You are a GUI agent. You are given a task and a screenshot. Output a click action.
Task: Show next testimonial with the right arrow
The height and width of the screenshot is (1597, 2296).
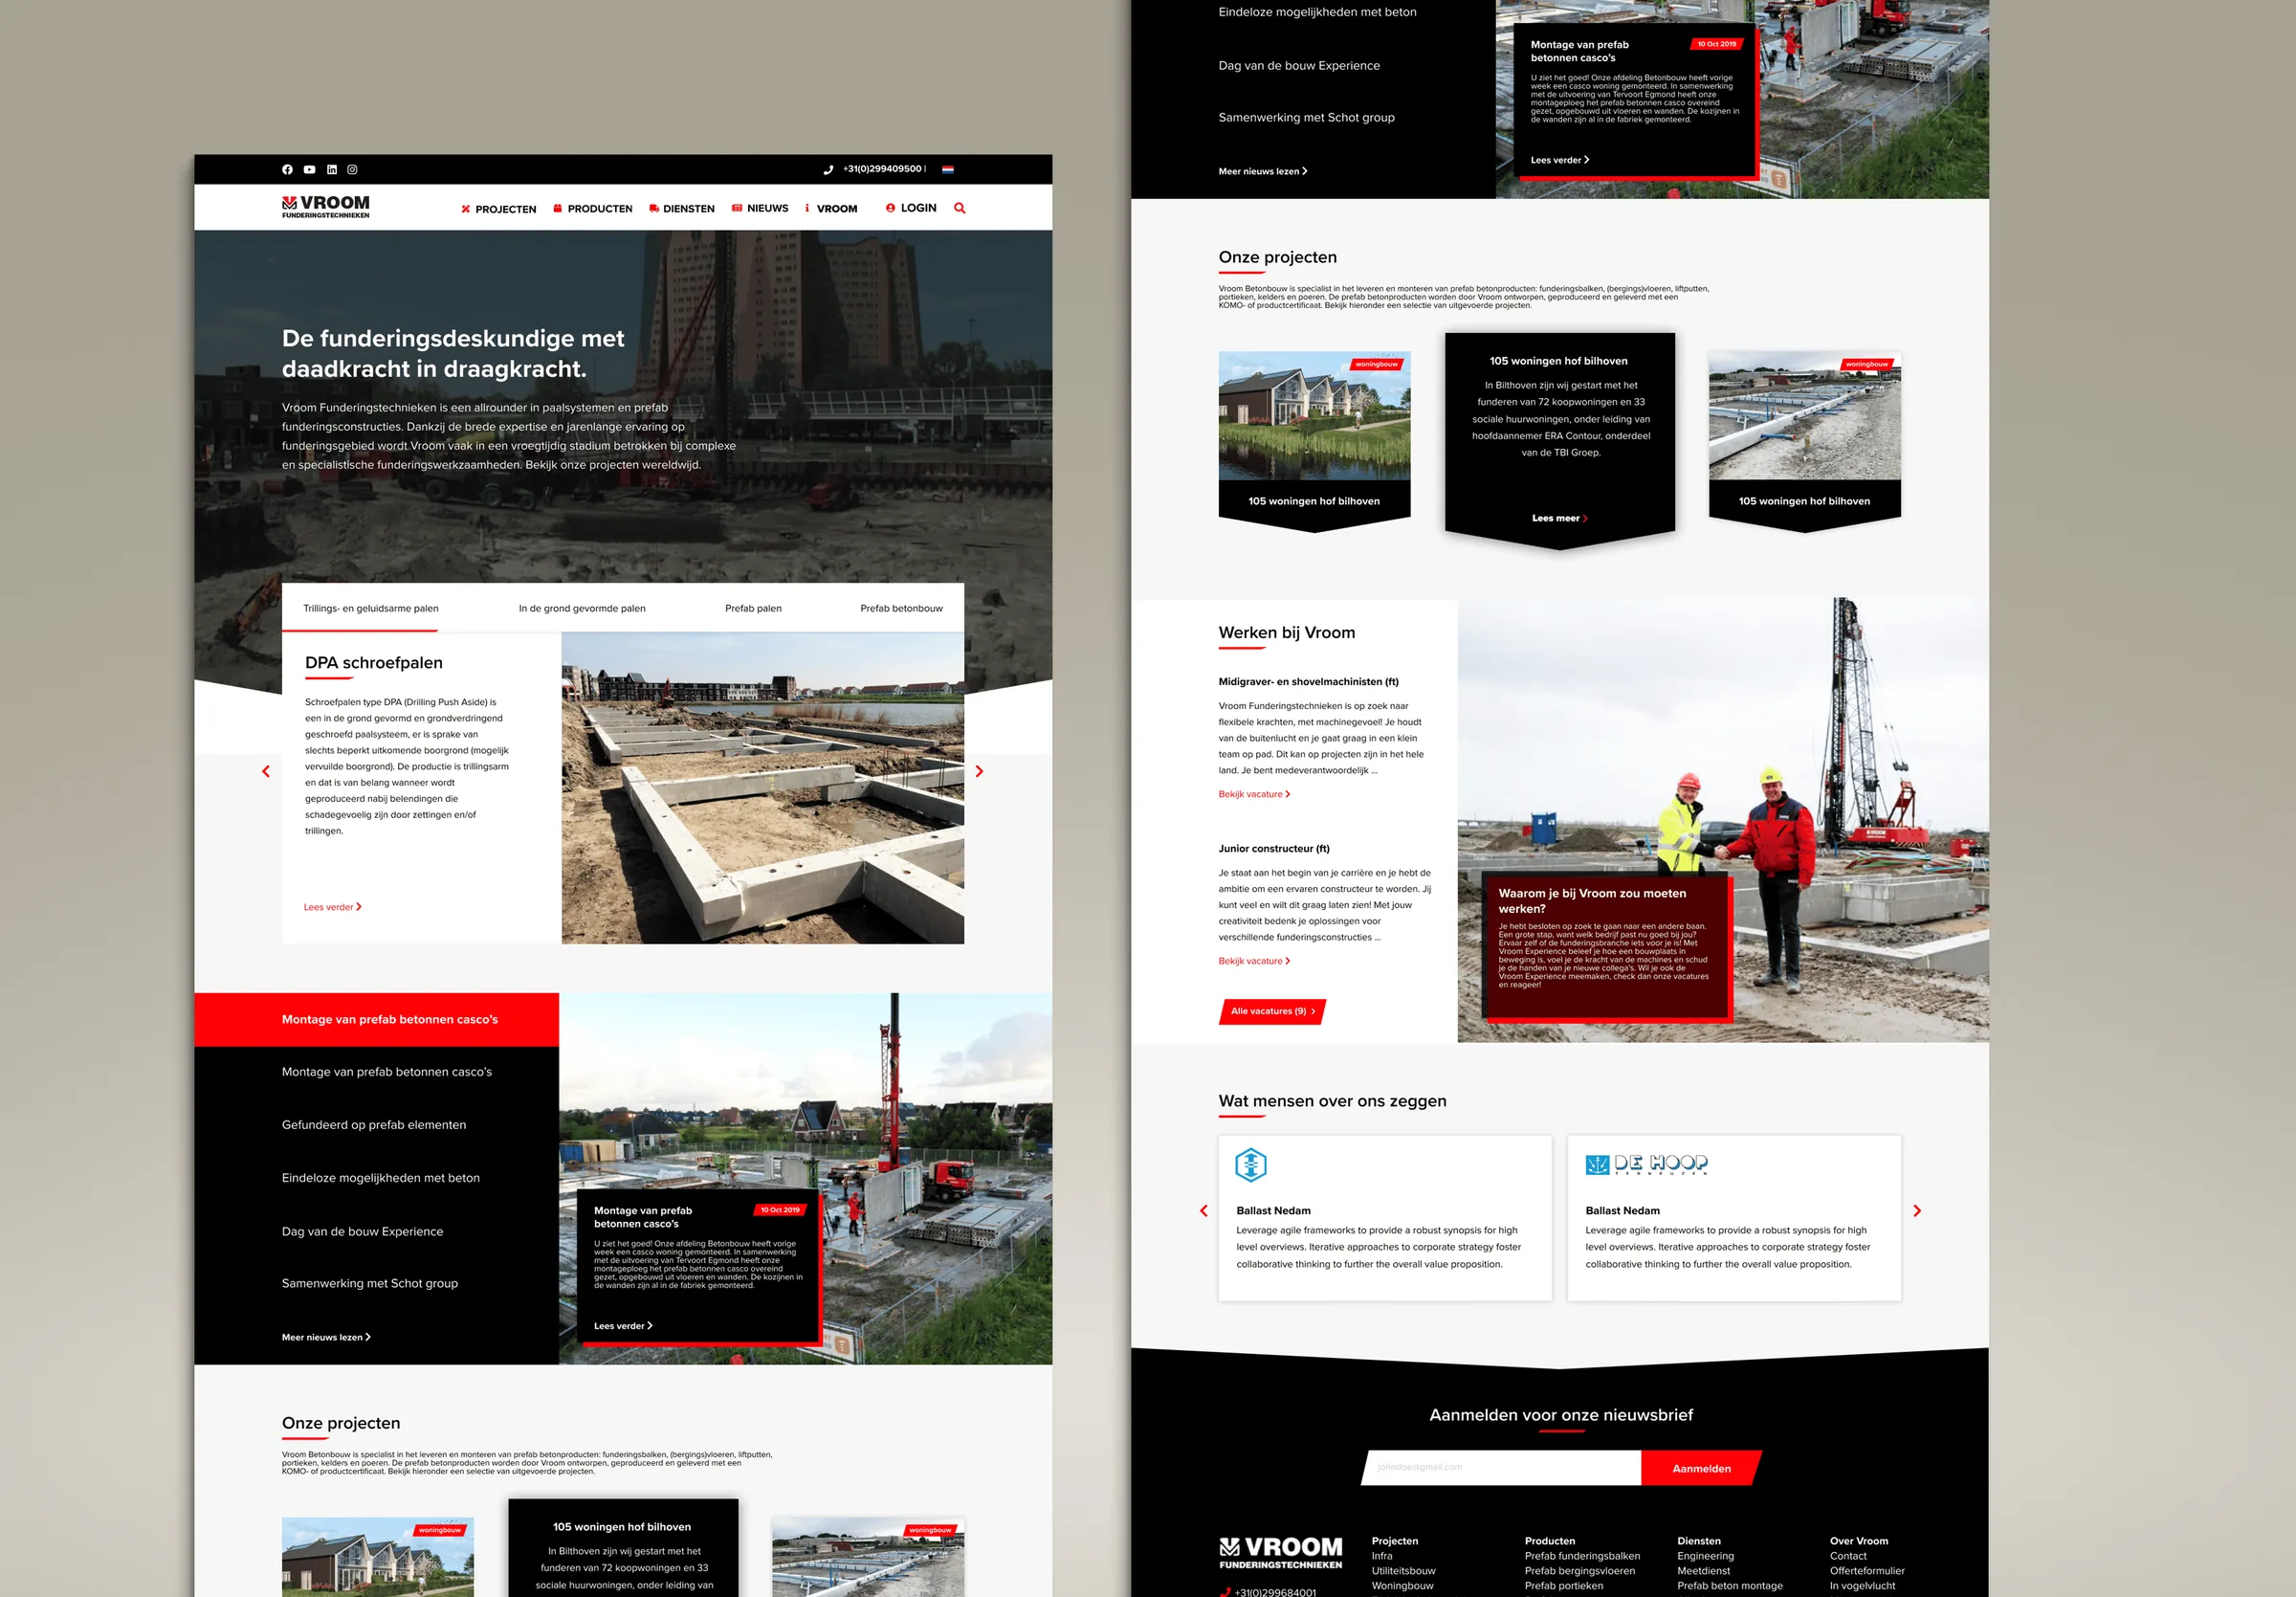click(1917, 1211)
